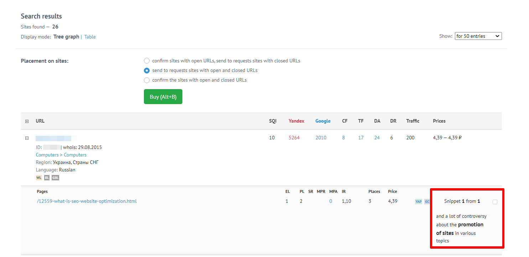The width and height of the screenshot is (529, 257).
Task: Sort by the DA column header
Action: click(x=377, y=121)
